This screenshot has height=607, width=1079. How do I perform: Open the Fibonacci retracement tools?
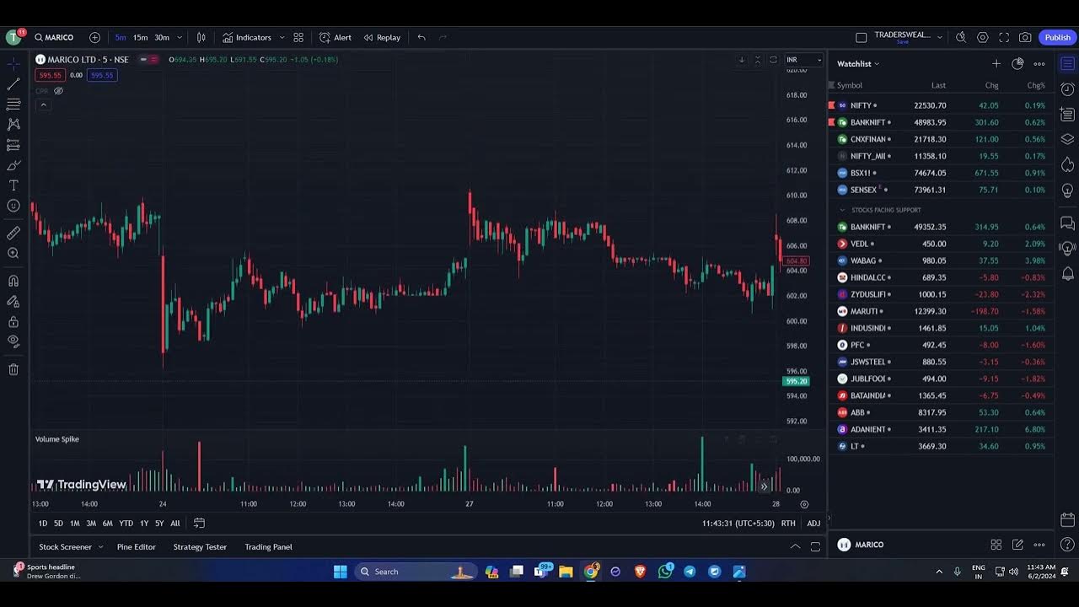(x=13, y=105)
